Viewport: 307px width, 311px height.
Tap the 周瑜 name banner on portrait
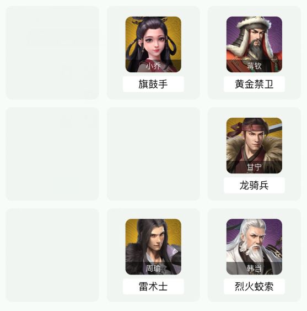pyautogui.click(x=153, y=268)
